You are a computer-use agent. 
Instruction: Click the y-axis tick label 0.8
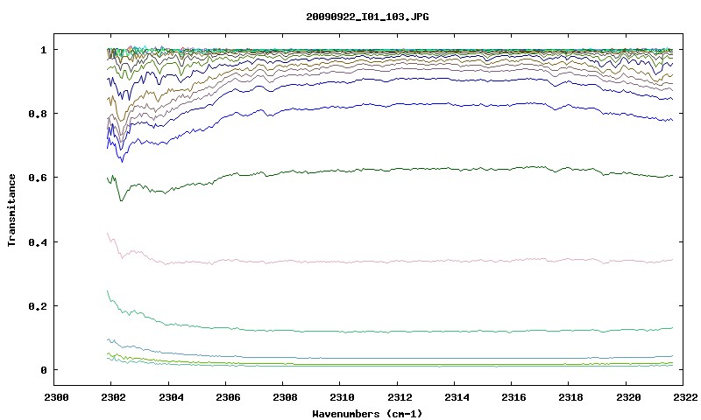pyautogui.click(x=38, y=114)
